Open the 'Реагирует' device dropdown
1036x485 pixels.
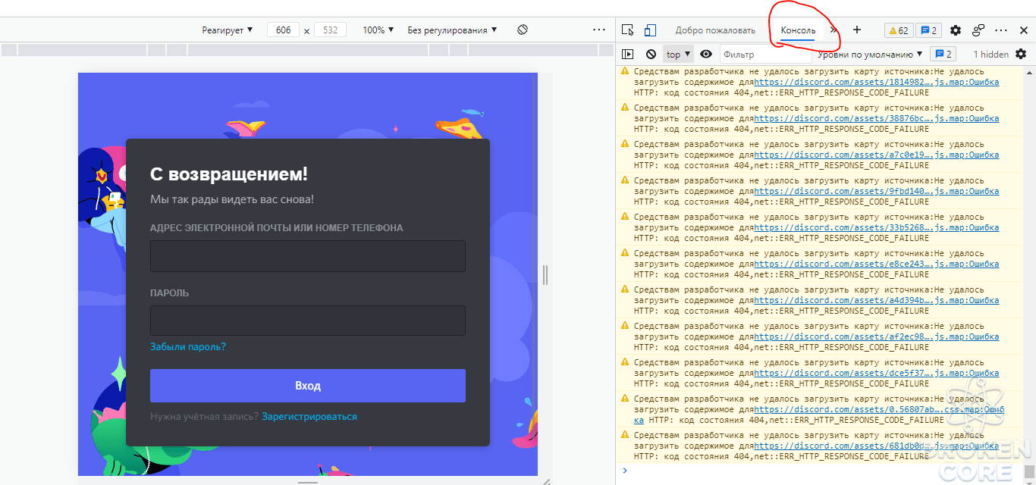click(227, 30)
